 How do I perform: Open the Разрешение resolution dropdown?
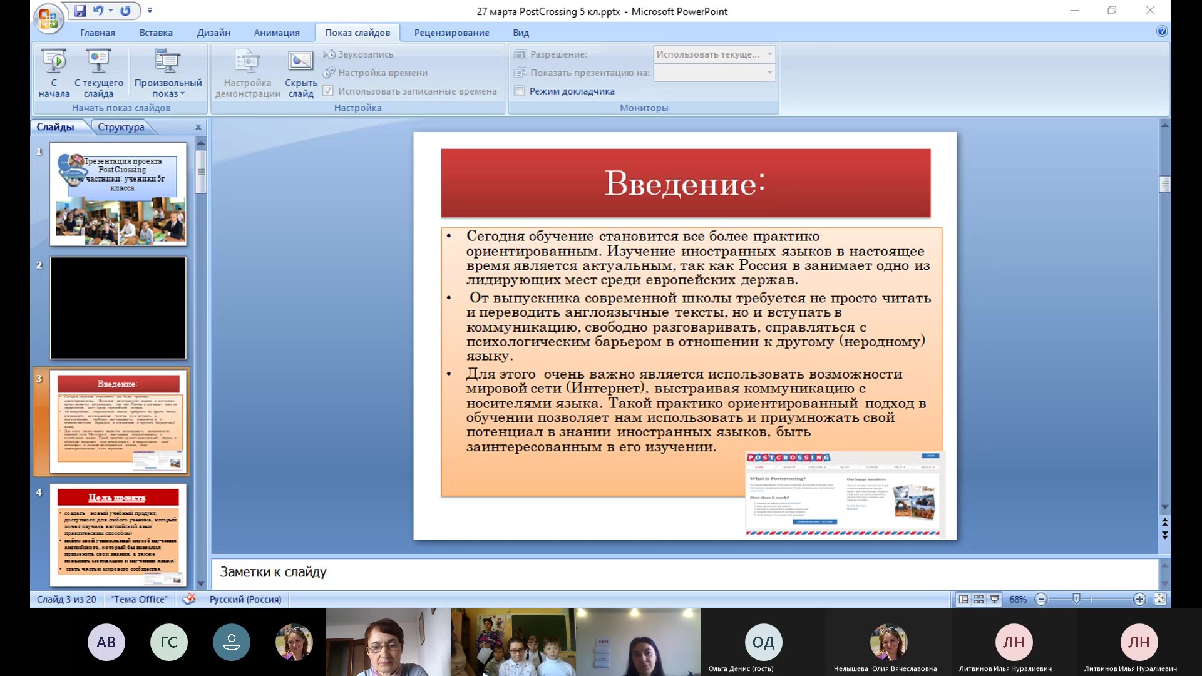click(770, 54)
